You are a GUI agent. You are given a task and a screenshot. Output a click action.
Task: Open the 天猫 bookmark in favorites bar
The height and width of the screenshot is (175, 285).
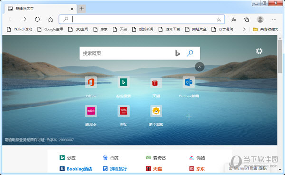coord(120,29)
